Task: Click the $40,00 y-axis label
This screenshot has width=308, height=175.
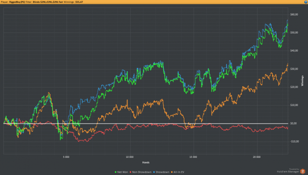Action: (x=294, y=51)
